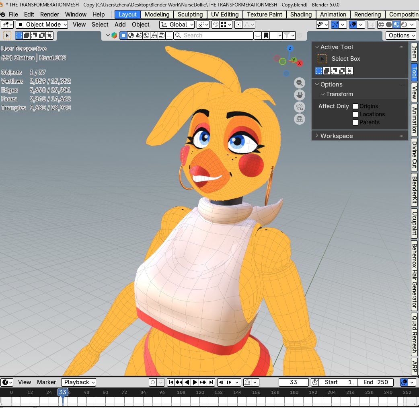The height and width of the screenshot is (408, 419).
Task: Open the Global transform orientation dropdown
Action: point(177,25)
